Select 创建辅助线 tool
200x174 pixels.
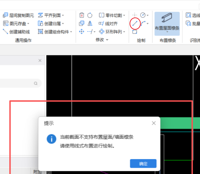point(16,32)
